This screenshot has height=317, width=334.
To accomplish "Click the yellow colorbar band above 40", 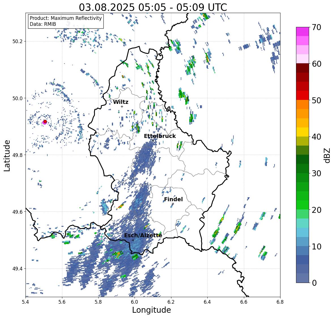I will coord(303,132).
